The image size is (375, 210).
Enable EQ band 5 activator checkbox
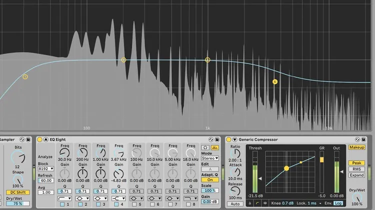pyautogui.click(x=134, y=205)
